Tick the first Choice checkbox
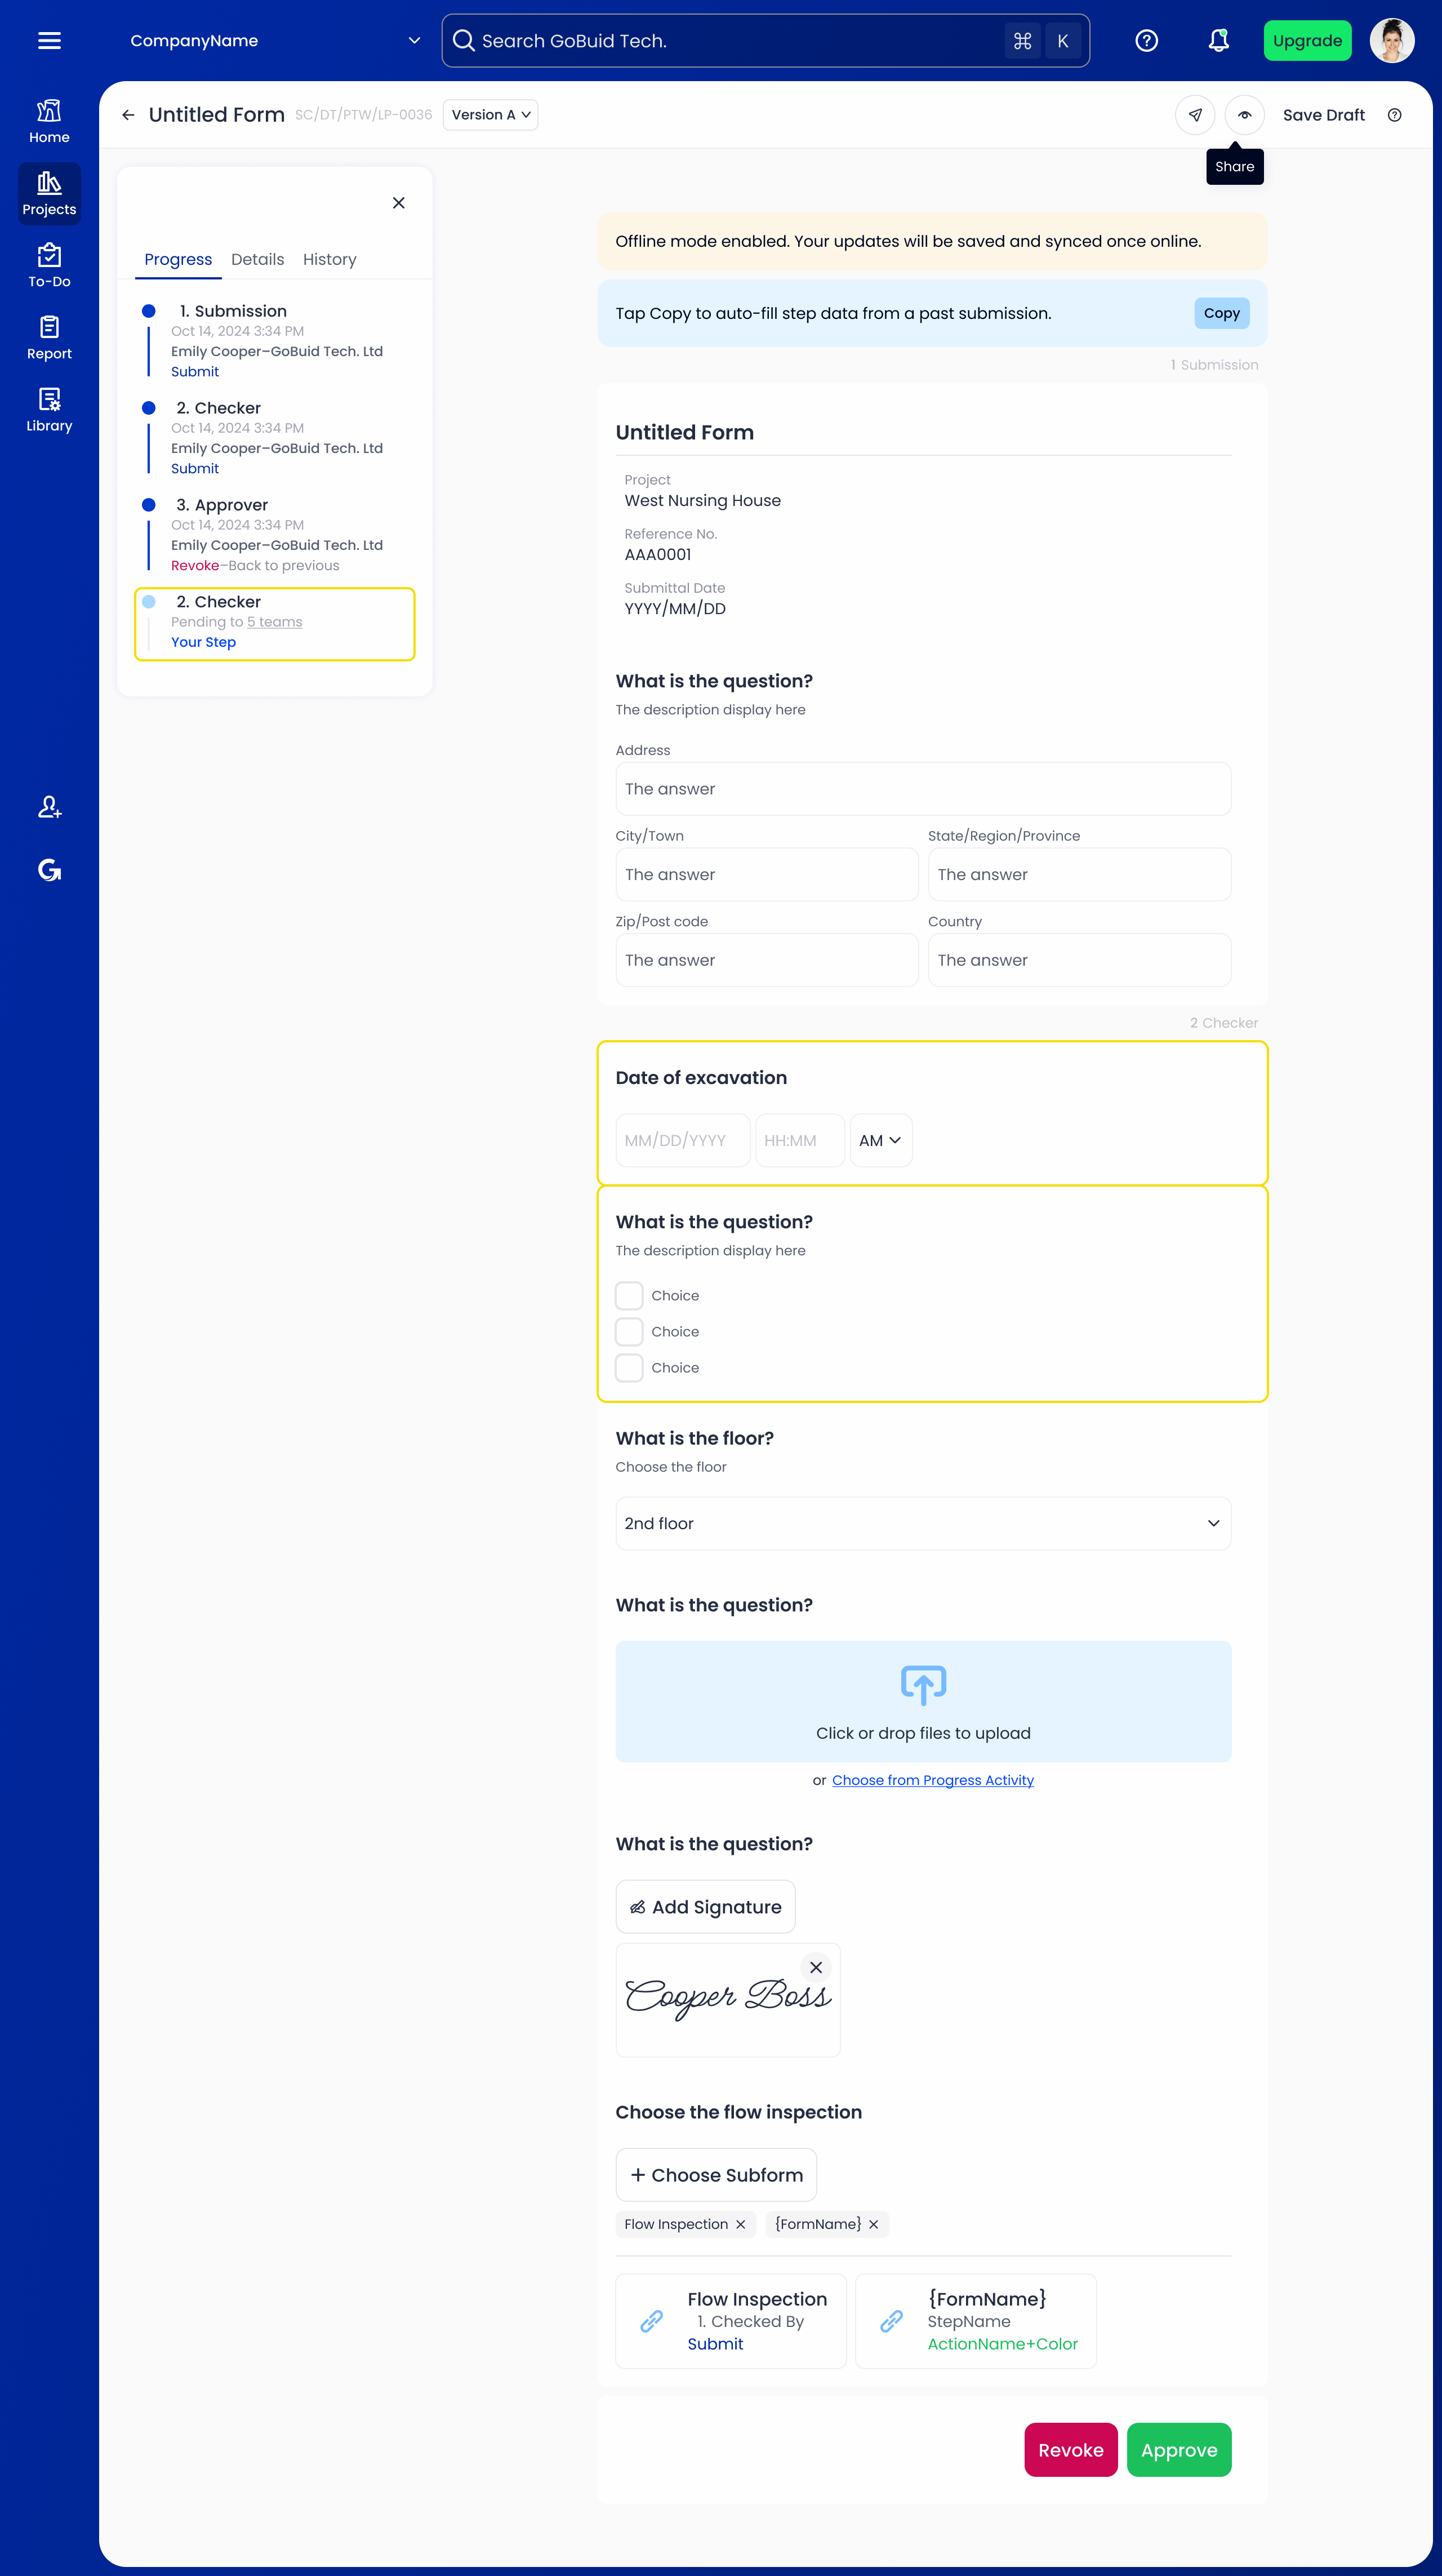 (x=629, y=1296)
